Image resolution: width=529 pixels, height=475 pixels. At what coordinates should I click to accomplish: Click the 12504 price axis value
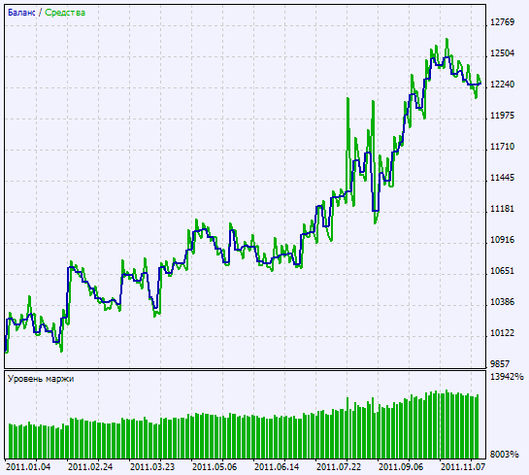point(502,53)
